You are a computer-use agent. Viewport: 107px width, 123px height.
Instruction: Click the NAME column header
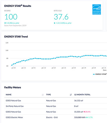[9, 95]
